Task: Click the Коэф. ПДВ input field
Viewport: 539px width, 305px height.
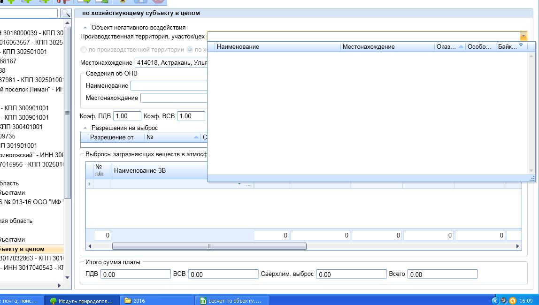Action: tap(127, 116)
